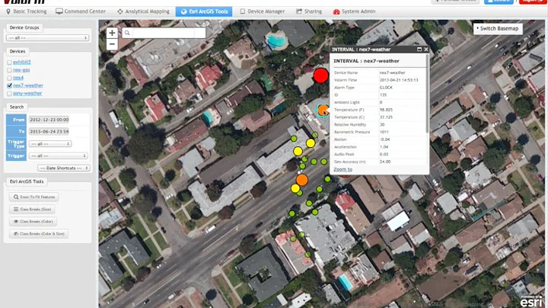548x308 pixels.
Task: Open Analytical Mapping tab
Action: (x=143, y=11)
